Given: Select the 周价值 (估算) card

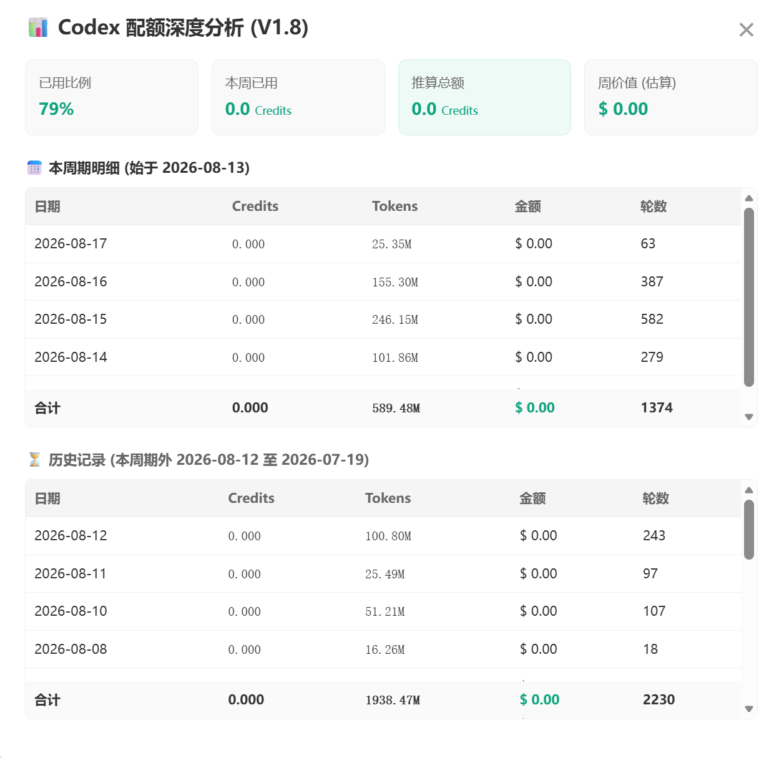Looking at the screenshot, I should 671,97.
